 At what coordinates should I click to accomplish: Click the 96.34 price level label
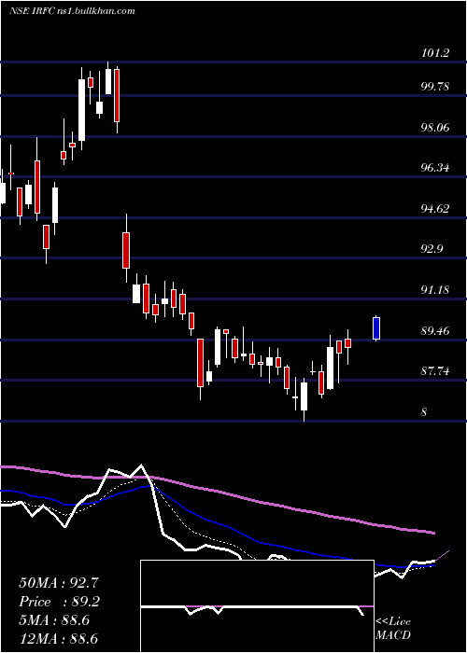tap(436, 168)
